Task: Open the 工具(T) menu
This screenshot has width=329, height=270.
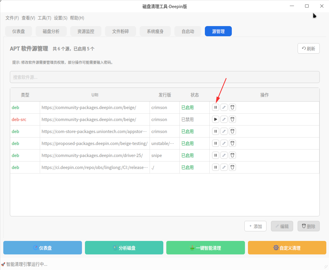Action: coord(44,18)
